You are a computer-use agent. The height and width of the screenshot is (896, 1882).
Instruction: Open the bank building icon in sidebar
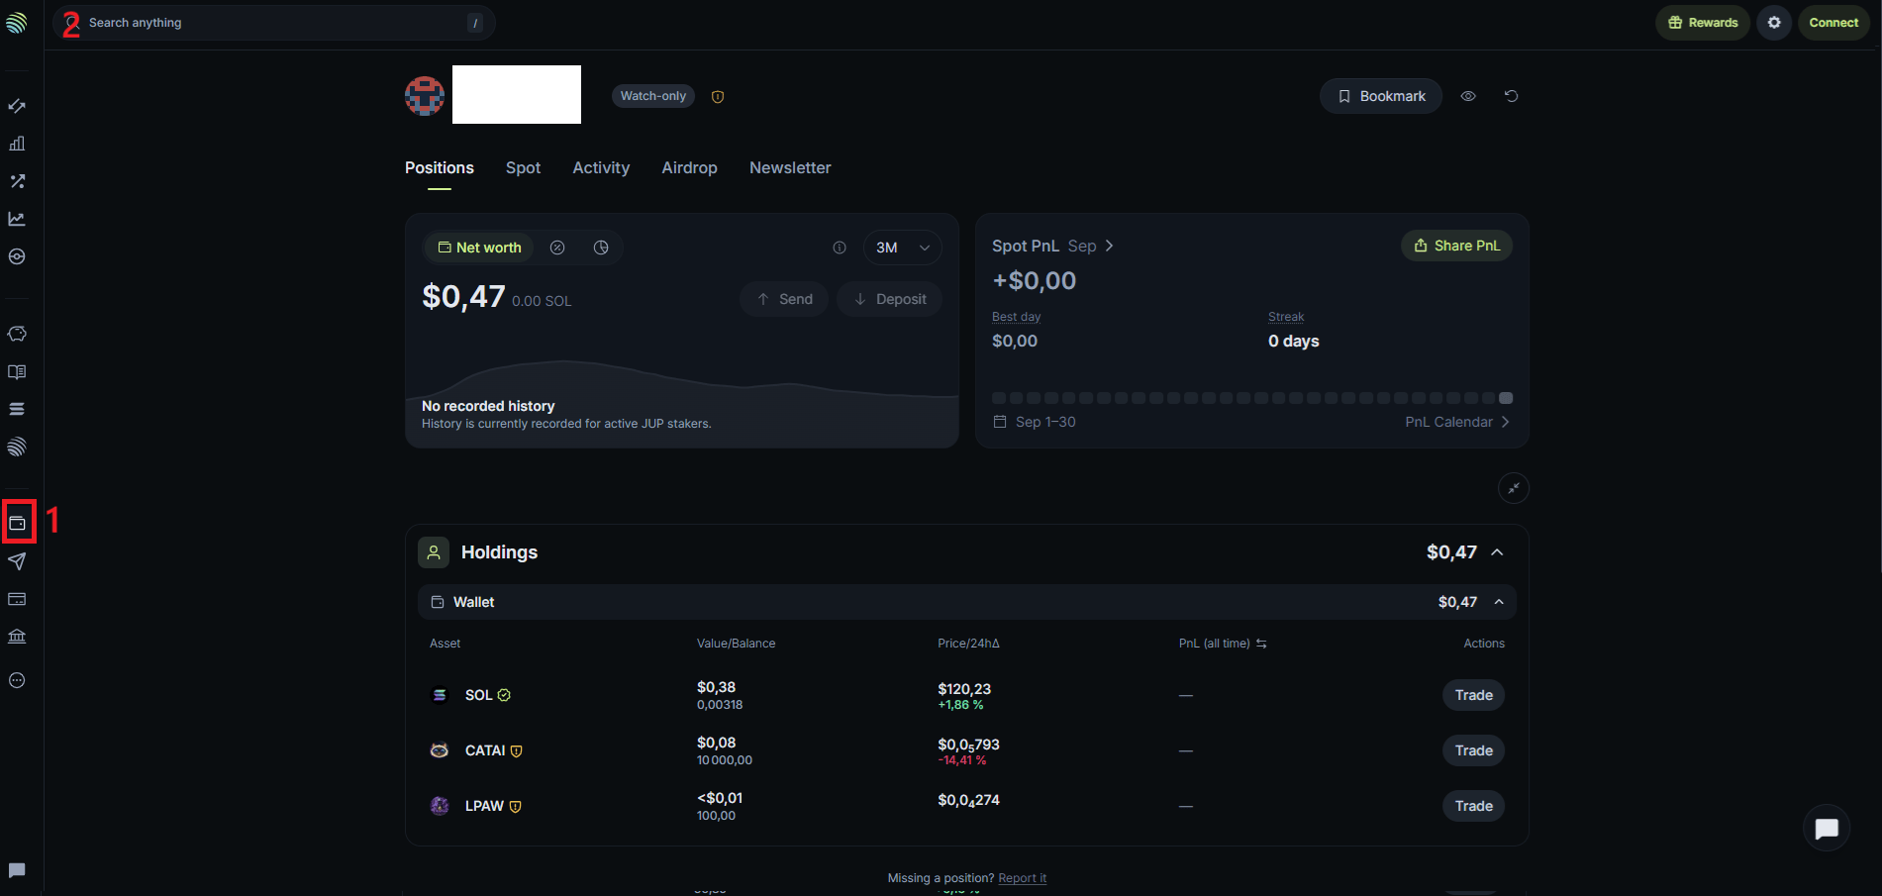pos(17,637)
